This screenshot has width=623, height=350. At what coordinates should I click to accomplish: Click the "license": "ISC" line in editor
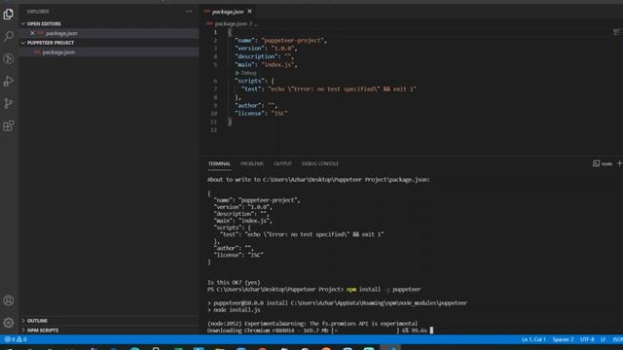(x=261, y=114)
